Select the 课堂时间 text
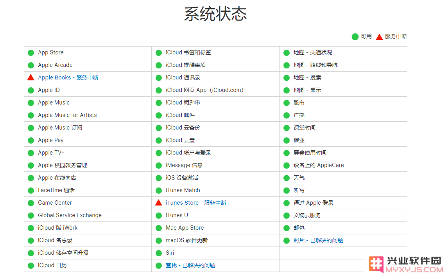The image size is (448, 279). (304, 128)
